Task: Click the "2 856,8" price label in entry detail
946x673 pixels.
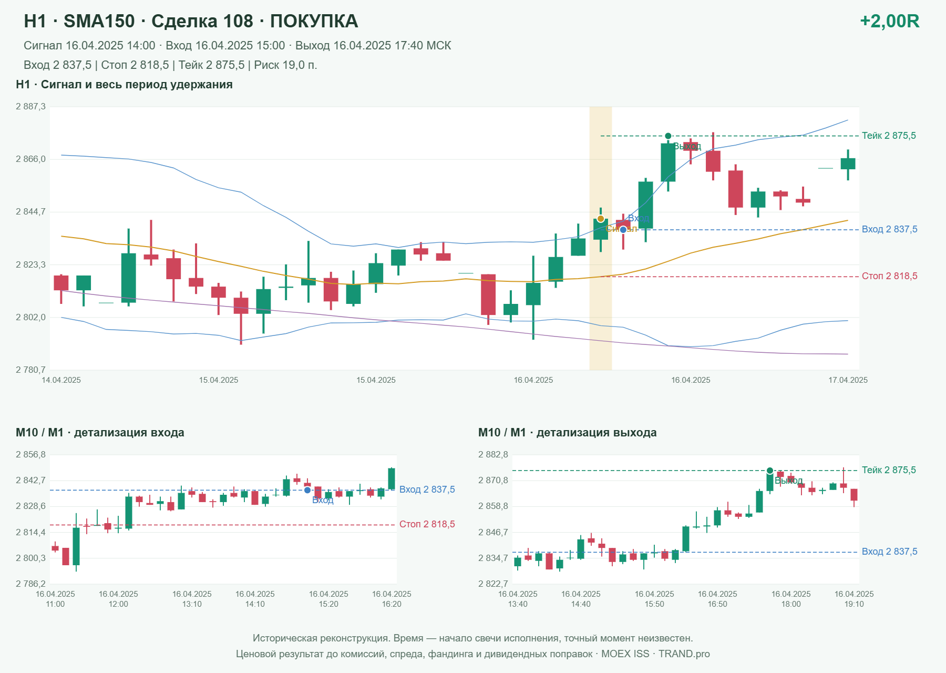Action: point(30,455)
